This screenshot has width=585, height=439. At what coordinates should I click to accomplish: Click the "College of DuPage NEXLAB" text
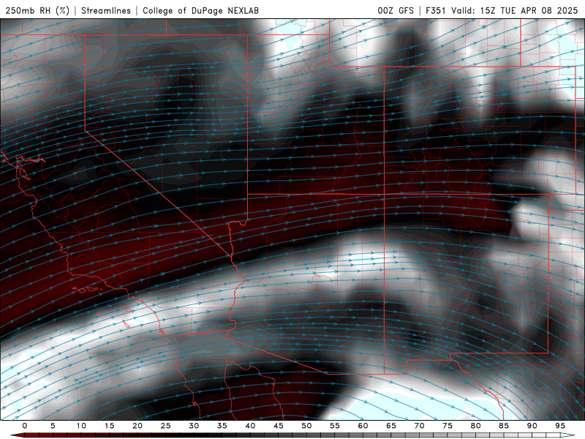200,10
